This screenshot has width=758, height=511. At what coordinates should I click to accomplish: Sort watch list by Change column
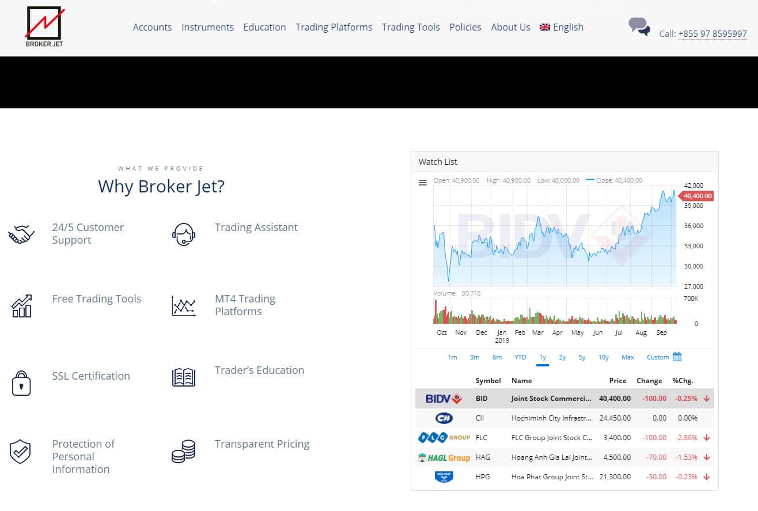[x=649, y=381]
